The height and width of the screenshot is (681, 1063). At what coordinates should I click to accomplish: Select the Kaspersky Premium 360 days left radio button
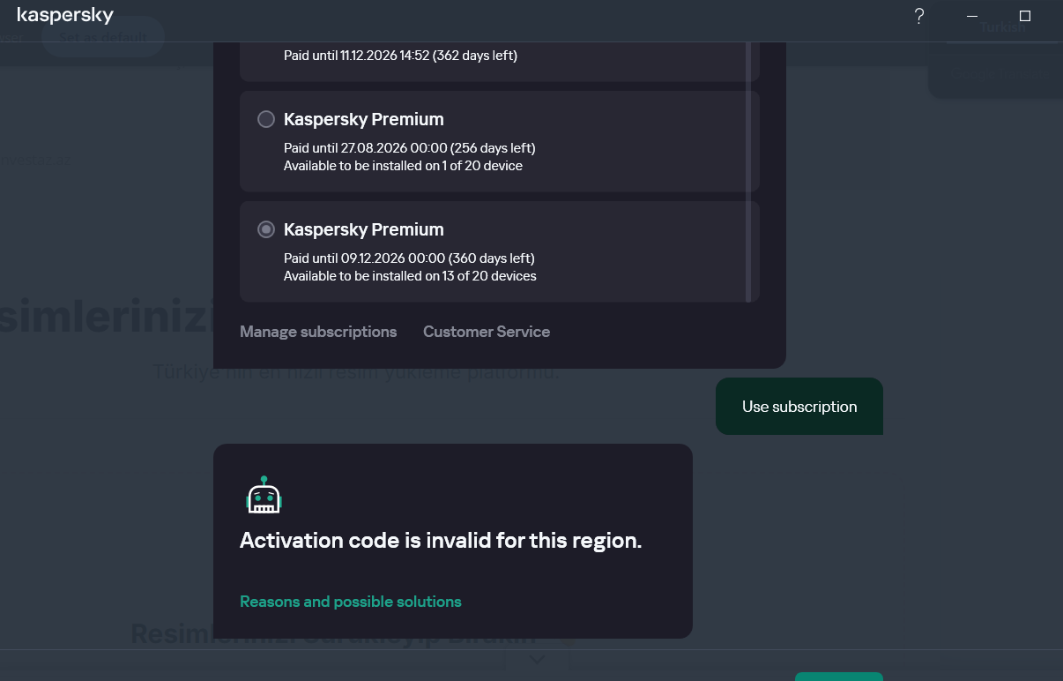click(x=266, y=229)
